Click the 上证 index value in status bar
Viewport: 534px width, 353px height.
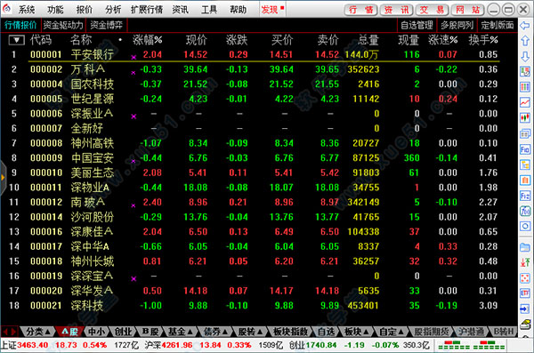point(32,345)
